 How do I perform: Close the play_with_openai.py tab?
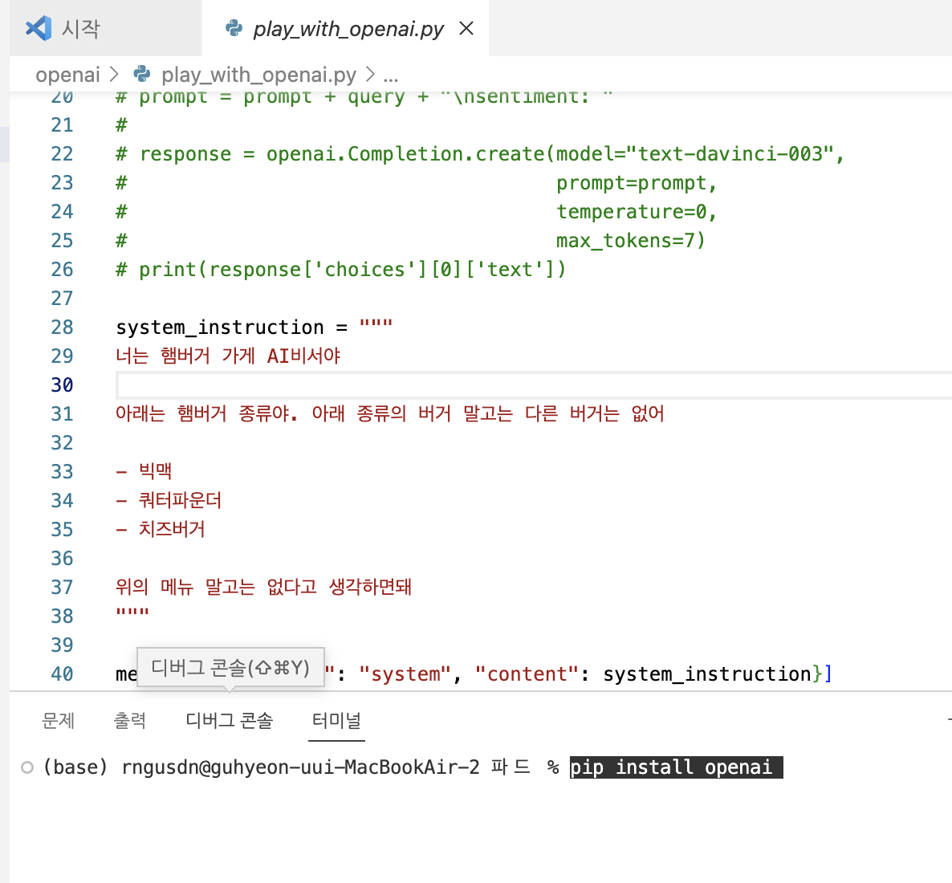(466, 28)
